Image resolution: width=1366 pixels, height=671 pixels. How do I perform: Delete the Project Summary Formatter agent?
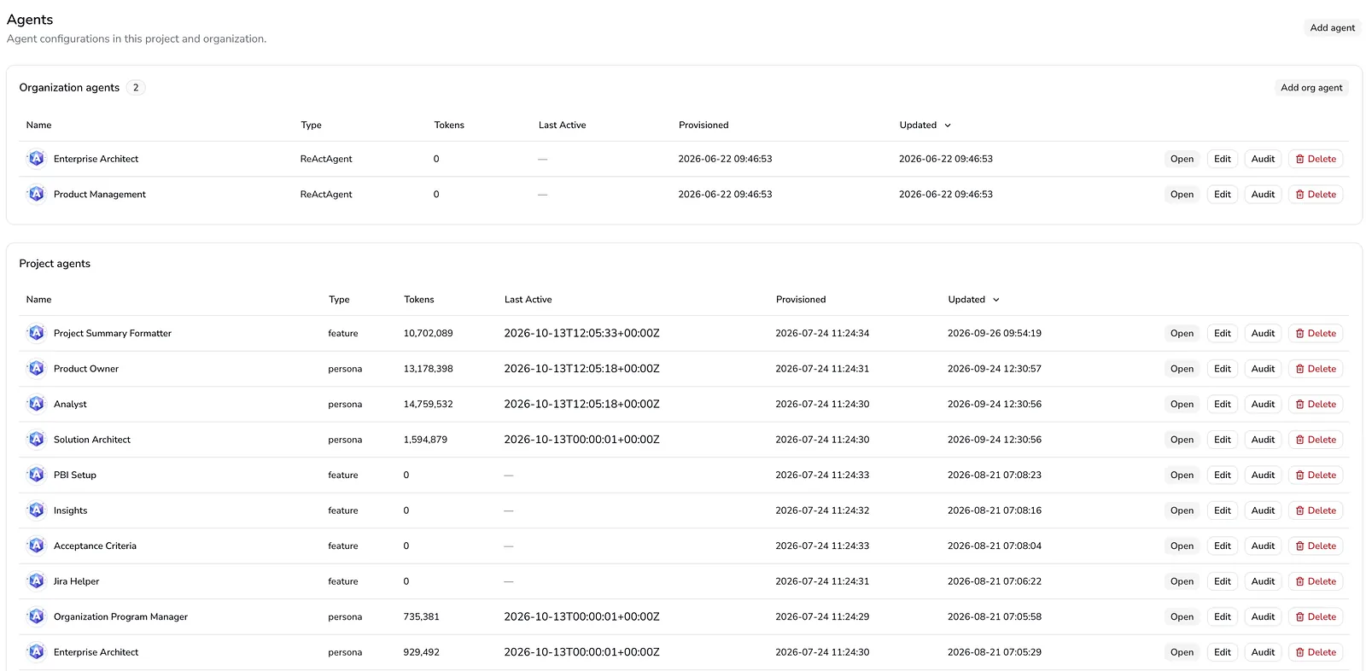pos(1316,333)
